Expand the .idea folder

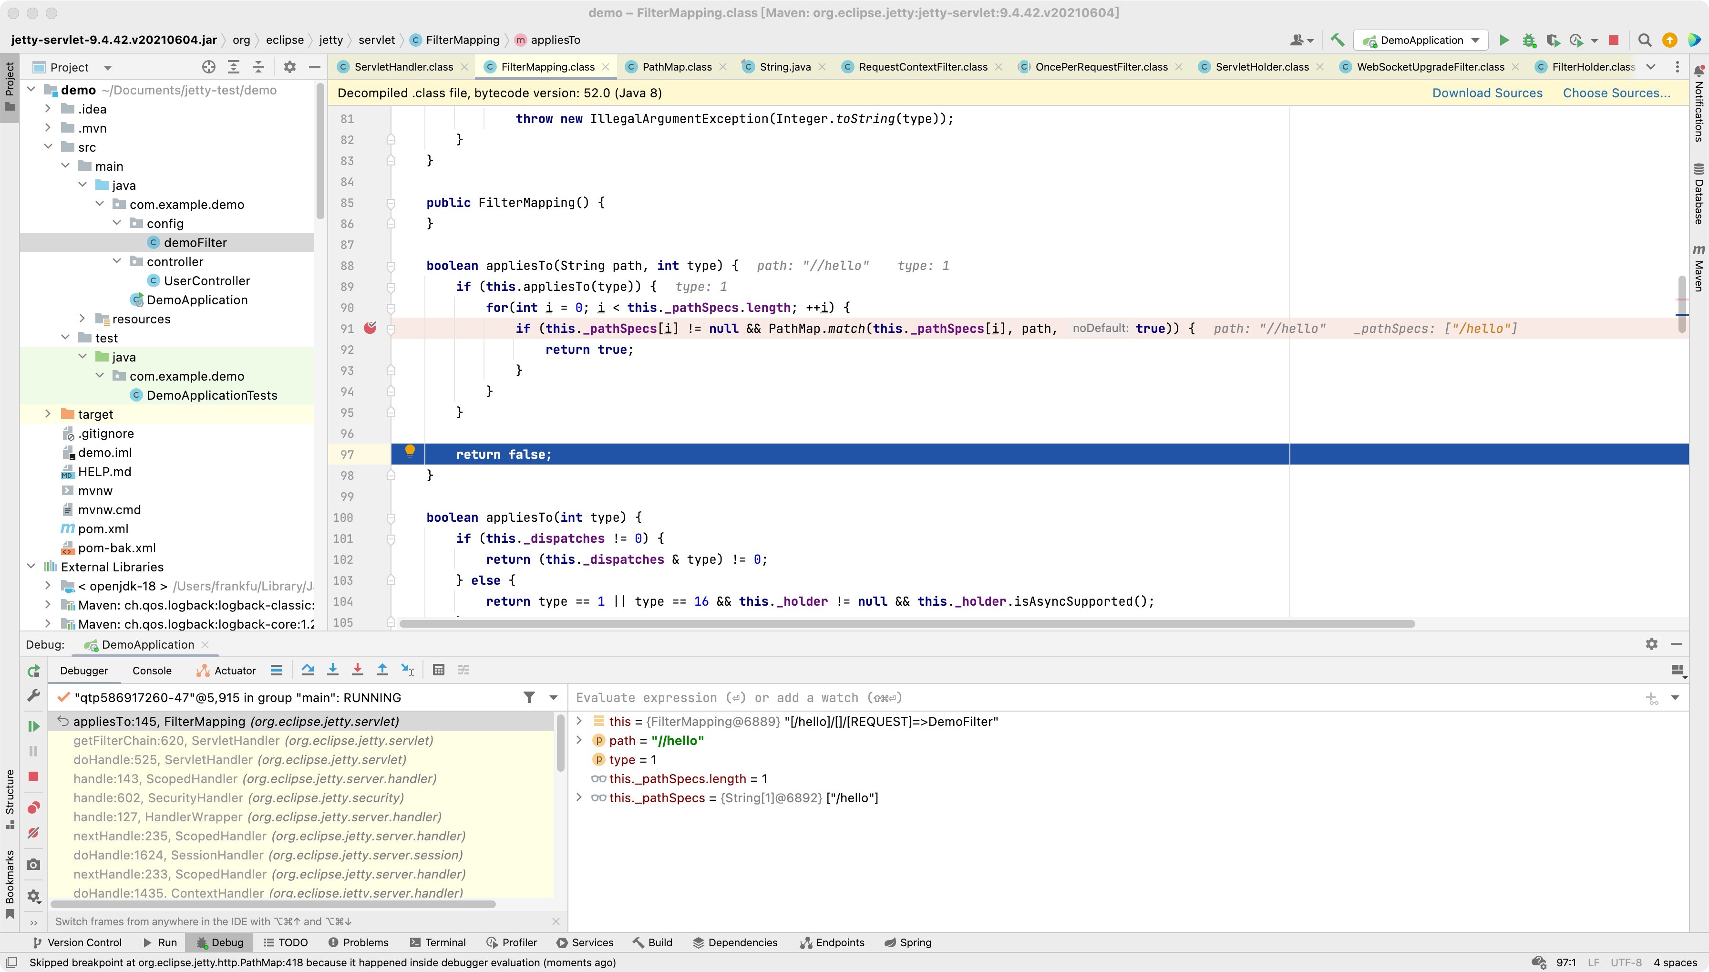tap(48, 108)
